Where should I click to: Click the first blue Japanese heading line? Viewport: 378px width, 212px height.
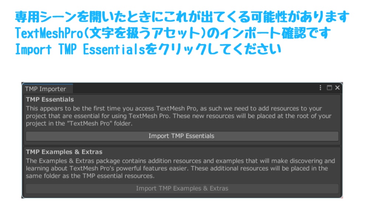182,17
